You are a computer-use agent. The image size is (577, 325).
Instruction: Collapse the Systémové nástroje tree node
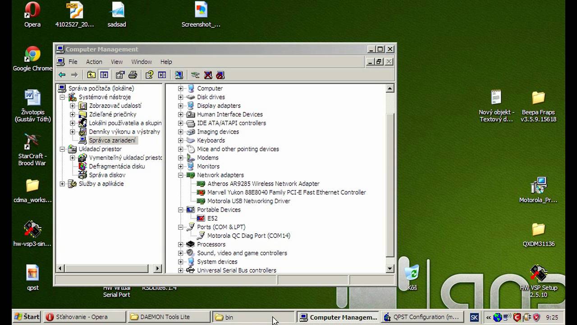[62, 97]
